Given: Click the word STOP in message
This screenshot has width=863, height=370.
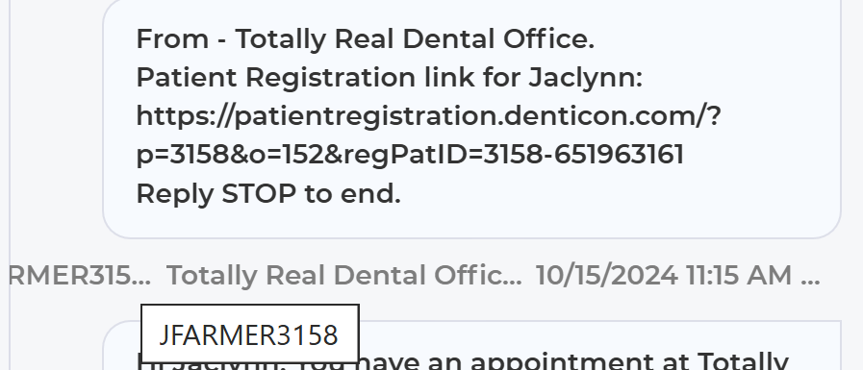Looking at the screenshot, I should (x=259, y=194).
